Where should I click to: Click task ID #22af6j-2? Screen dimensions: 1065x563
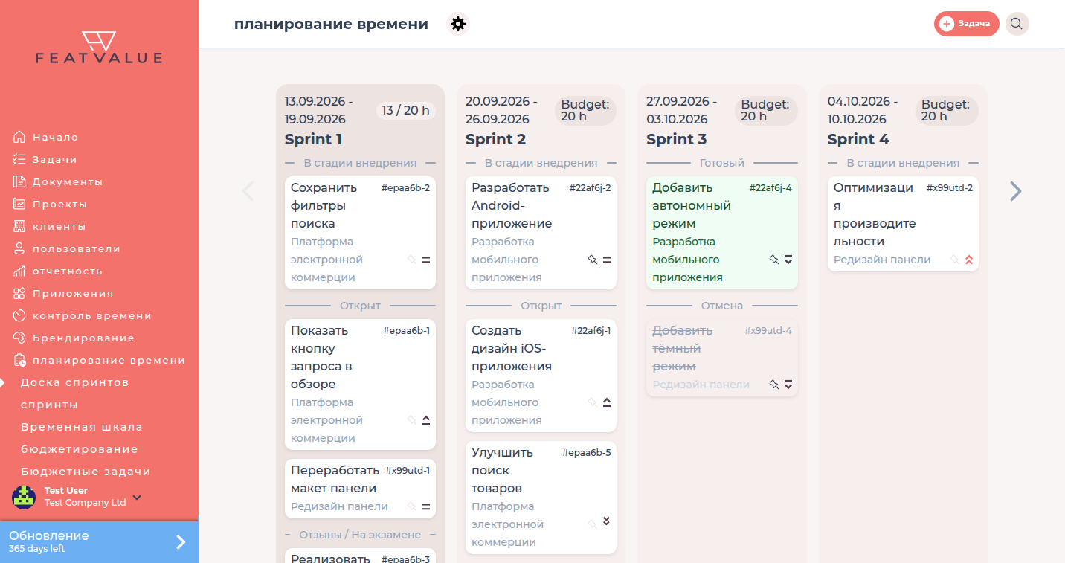point(590,188)
